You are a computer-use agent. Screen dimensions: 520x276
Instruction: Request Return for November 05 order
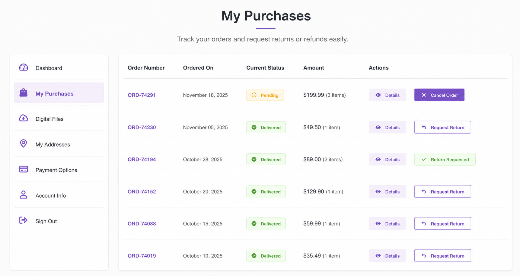(442, 127)
